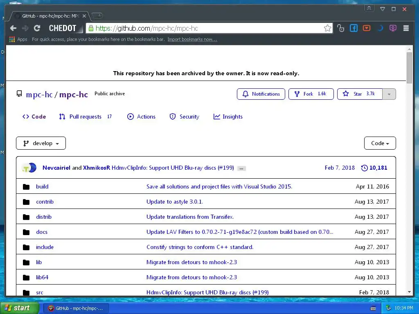Open the Code download dropdown

click(380, 143)
